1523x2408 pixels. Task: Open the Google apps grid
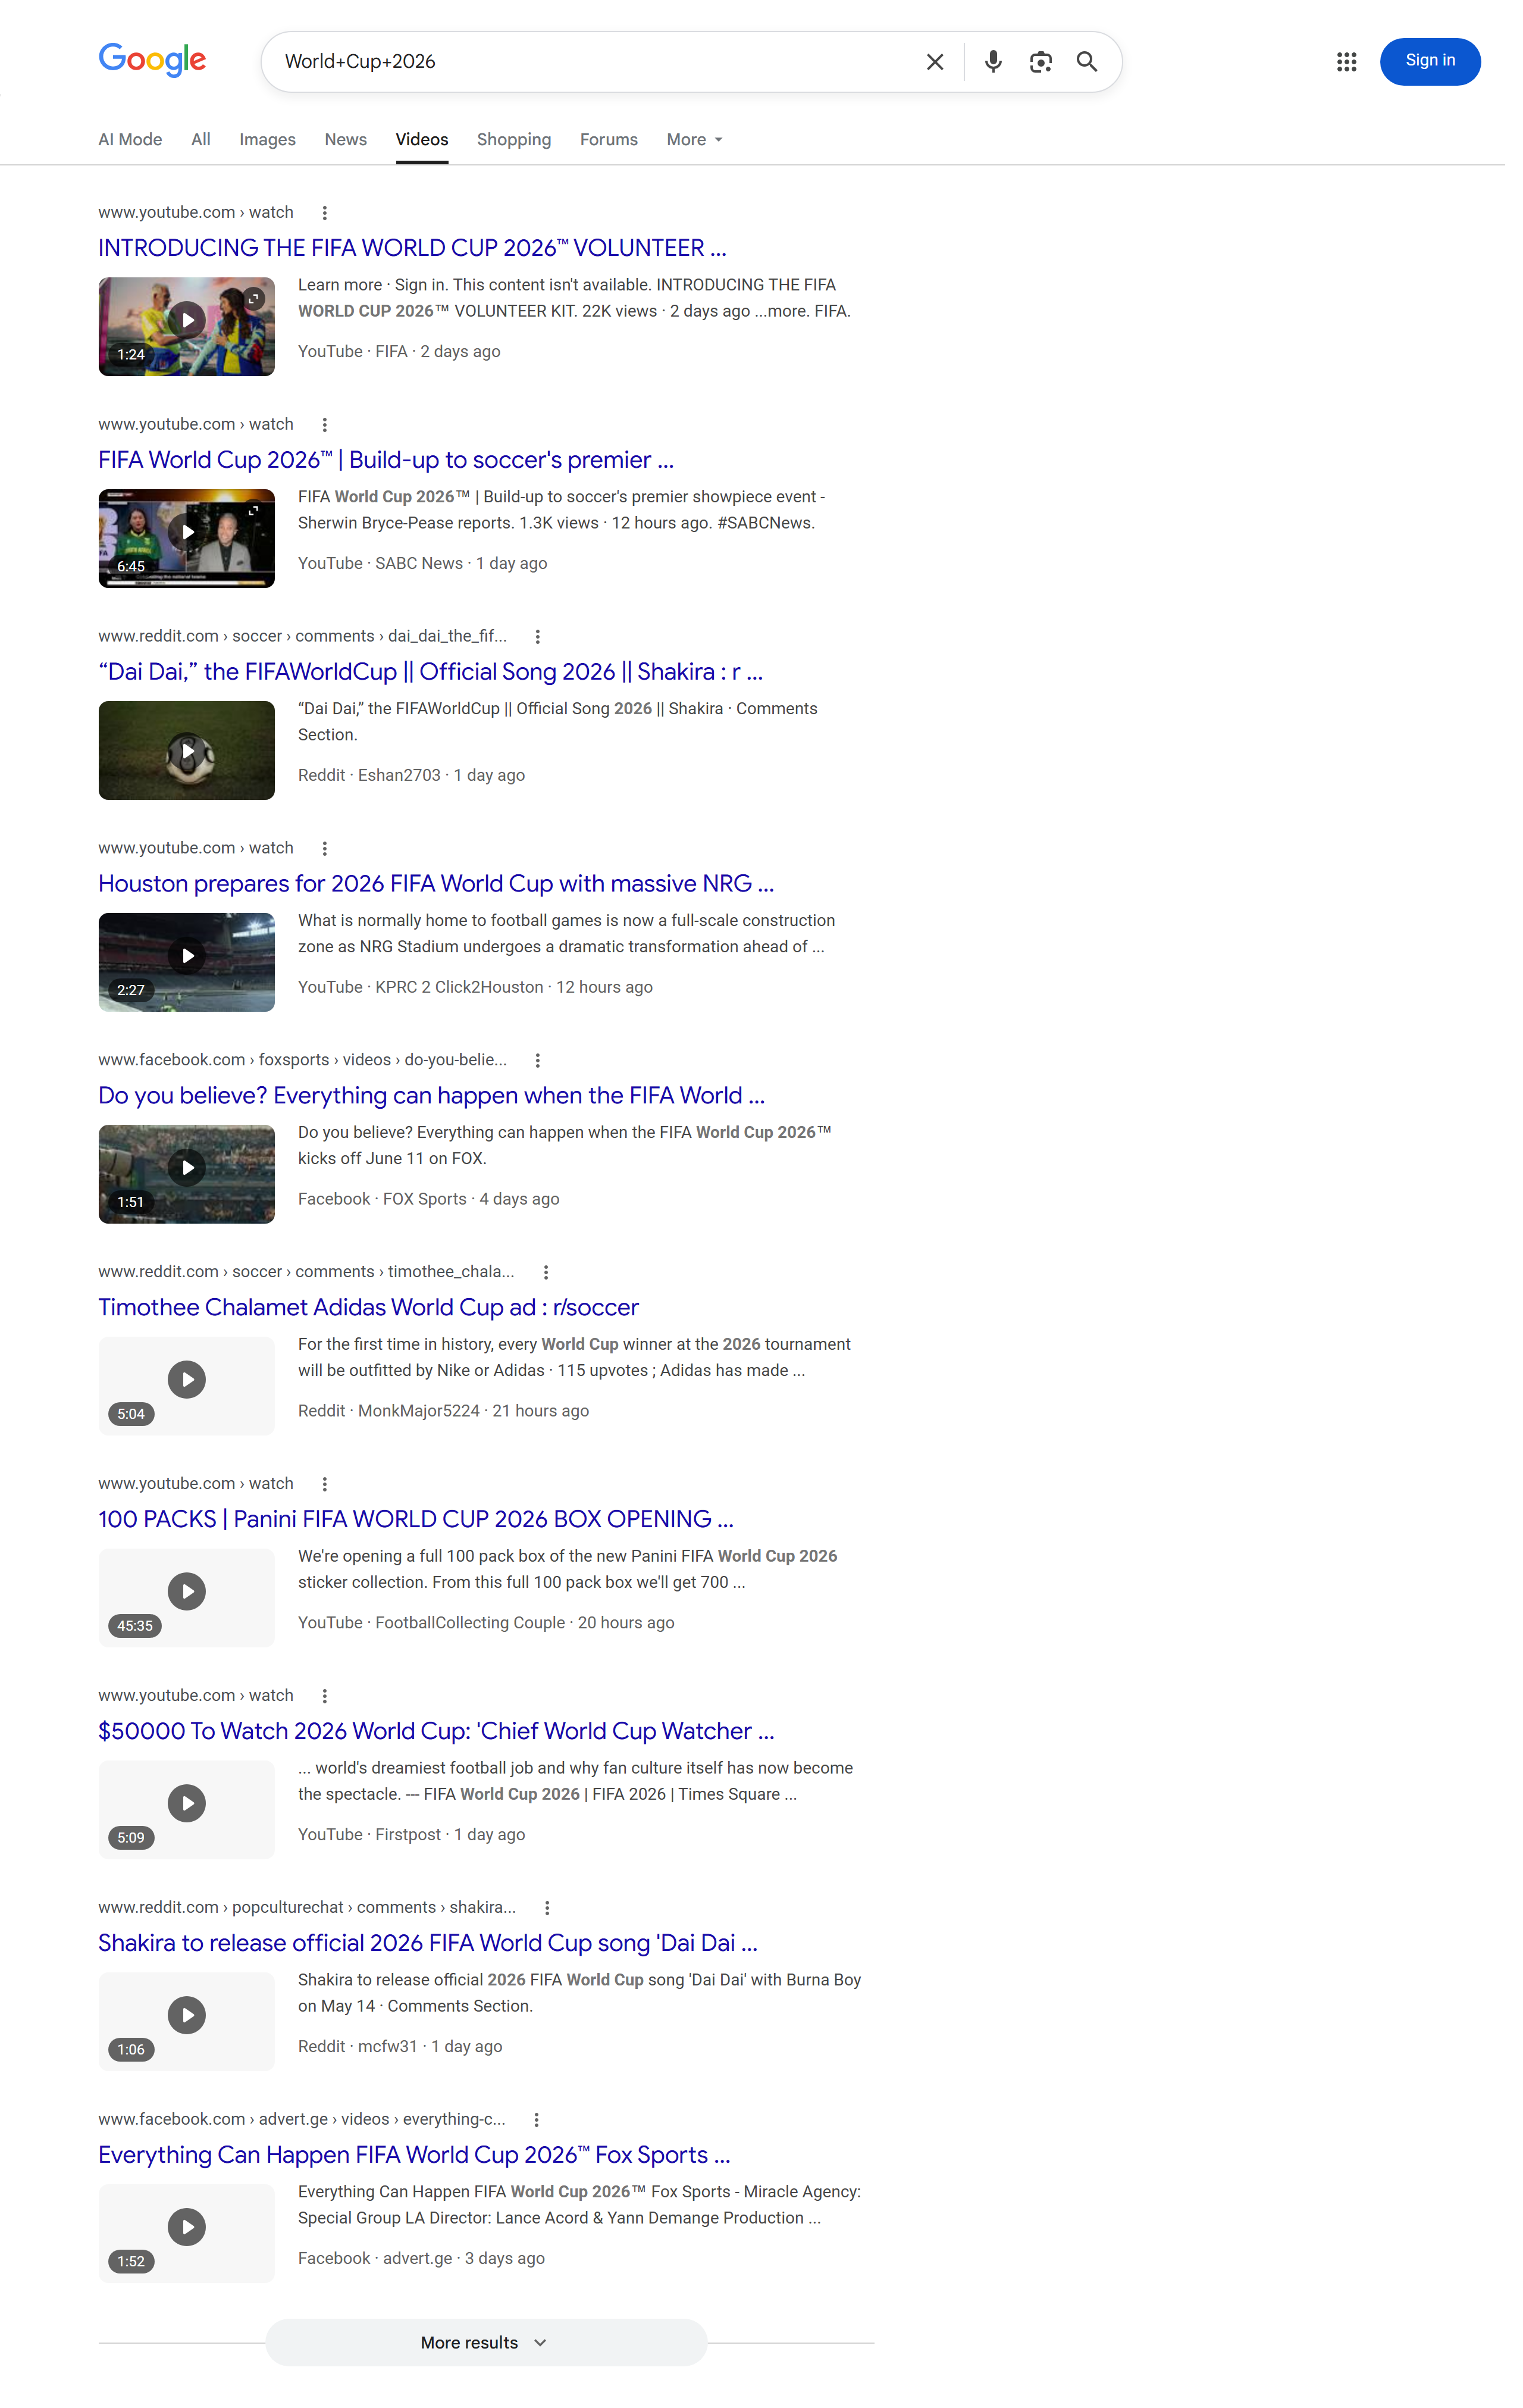click(1346, 62)
